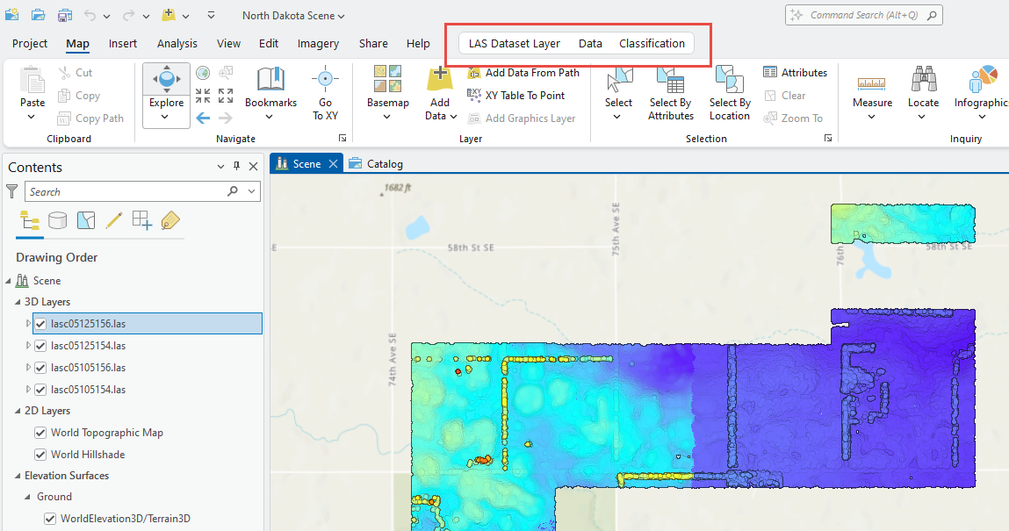Click the Select By Location icon
This screenshot has height=531, width=1009.
point(729,81)
